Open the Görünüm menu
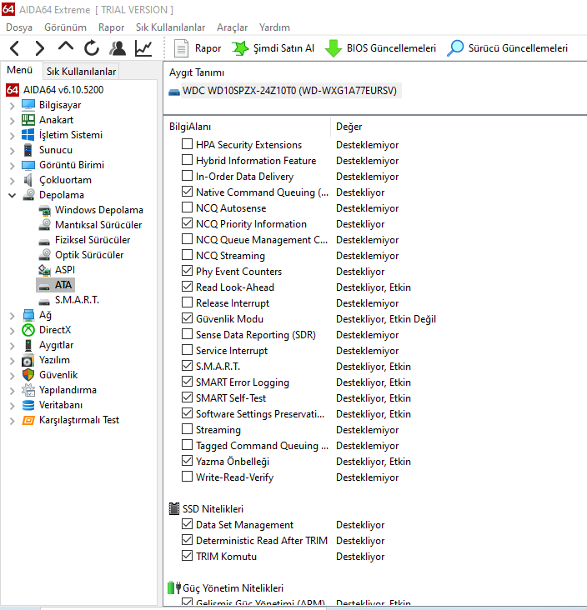Screen dimensions: 587x610 coord(65,27)
